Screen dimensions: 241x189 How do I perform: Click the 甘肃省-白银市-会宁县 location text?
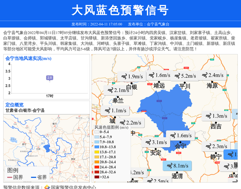(x=25, y=110)
